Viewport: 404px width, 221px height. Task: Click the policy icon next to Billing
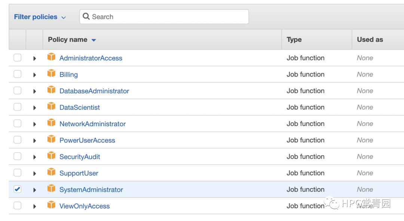[x=51, y=73]
